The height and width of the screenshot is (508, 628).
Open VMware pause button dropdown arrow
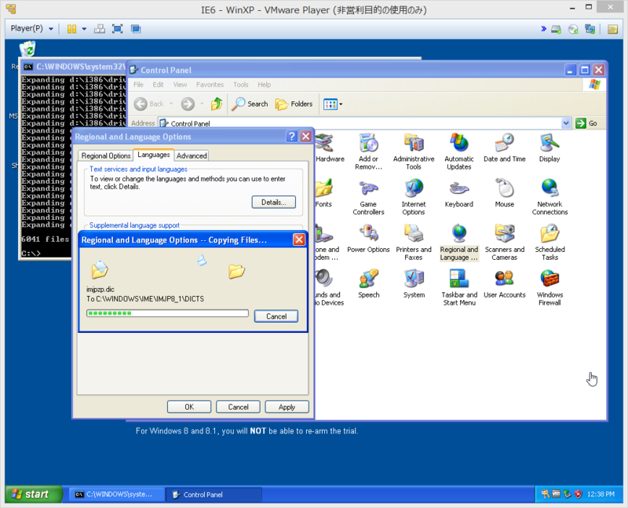tap(84, 28)
